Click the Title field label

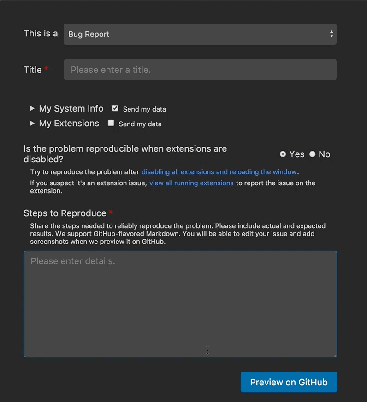click(33, 70)
